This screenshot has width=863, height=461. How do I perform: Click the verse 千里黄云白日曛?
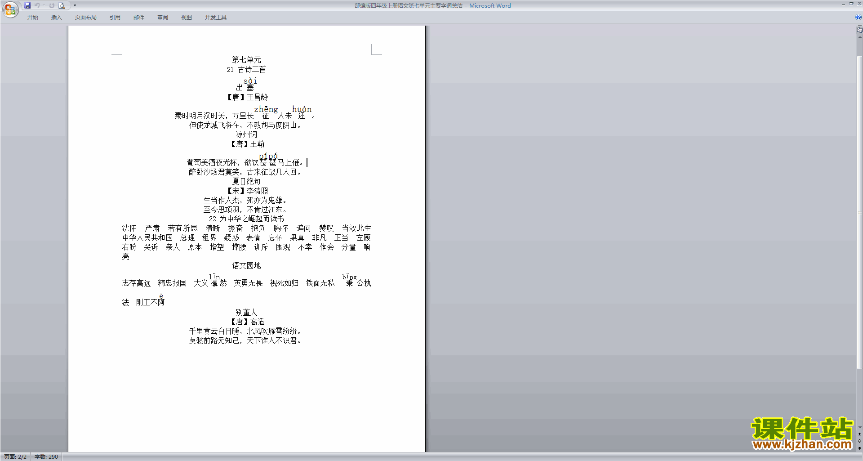[x=214, y=331]
